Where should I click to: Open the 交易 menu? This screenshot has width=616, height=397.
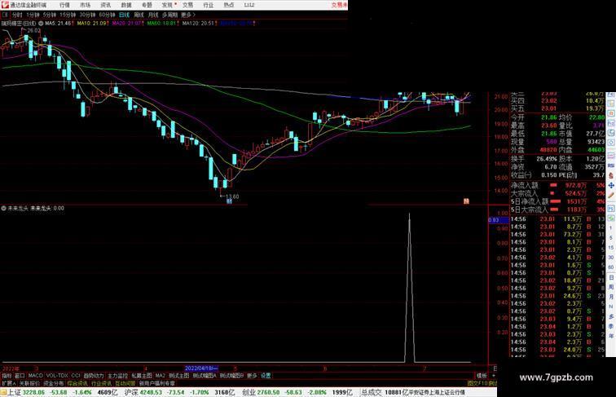click(x=187, y=5)
